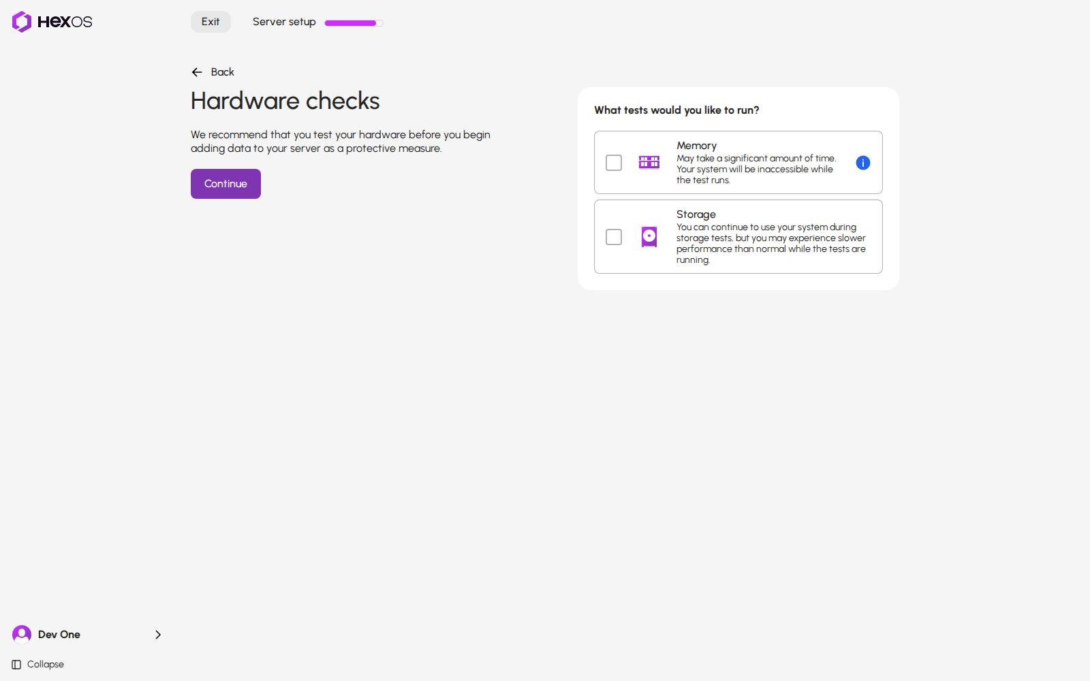Click the Storage disk drive icon
Viewport: 1090px width, 681px height.
coord(649,237)
